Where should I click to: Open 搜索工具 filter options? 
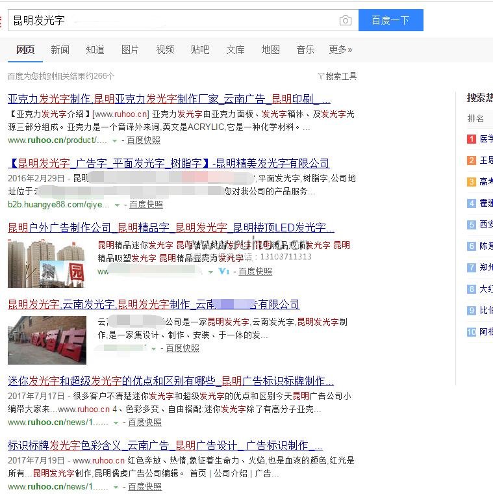(337, 76)
